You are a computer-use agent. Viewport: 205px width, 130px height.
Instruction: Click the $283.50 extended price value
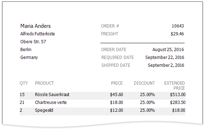[177, 102]
